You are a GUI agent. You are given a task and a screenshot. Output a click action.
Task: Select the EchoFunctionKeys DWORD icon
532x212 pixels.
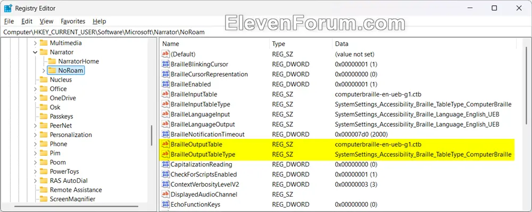(x=165, y=204)
